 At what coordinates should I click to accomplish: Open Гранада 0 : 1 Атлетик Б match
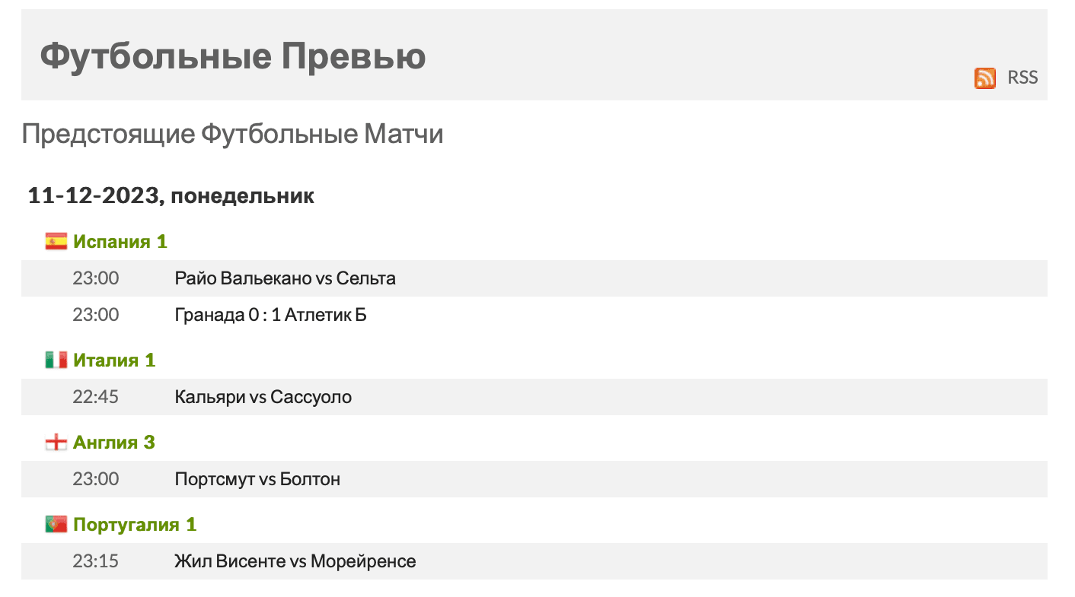click(x=270, y=315)
